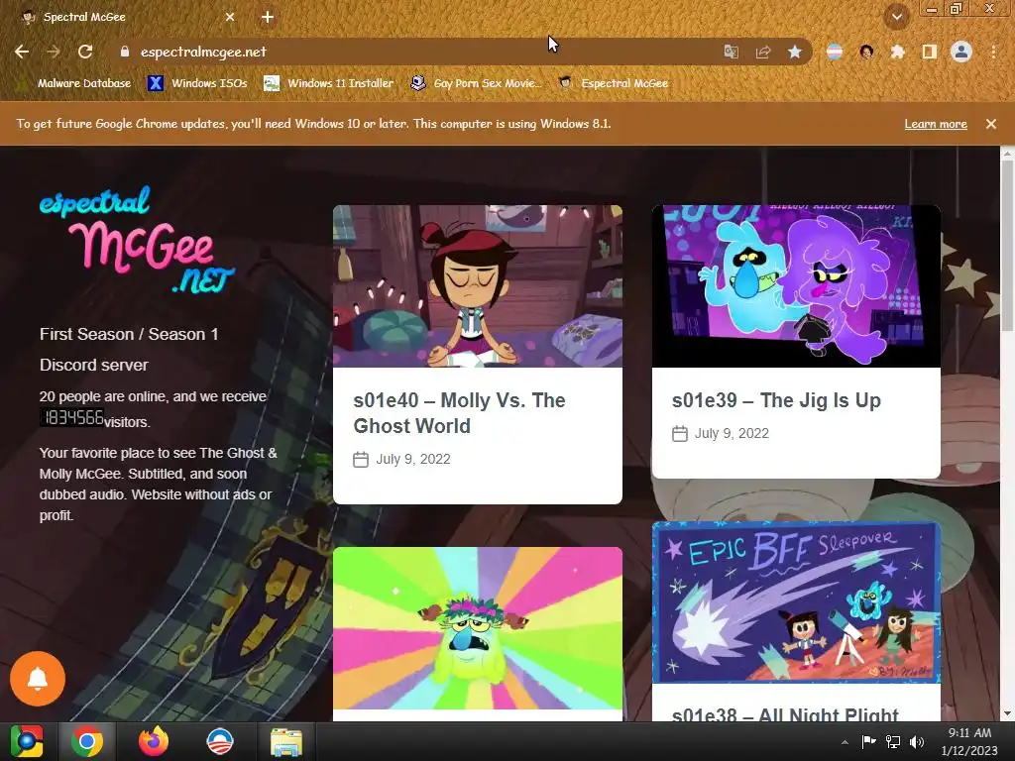Open a new tab
This screenshot has width=1015, height=761.
tap(268, 17)
